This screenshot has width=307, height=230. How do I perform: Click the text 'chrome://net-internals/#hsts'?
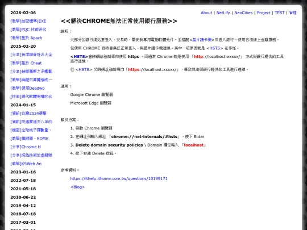click(x=144, y=136)
